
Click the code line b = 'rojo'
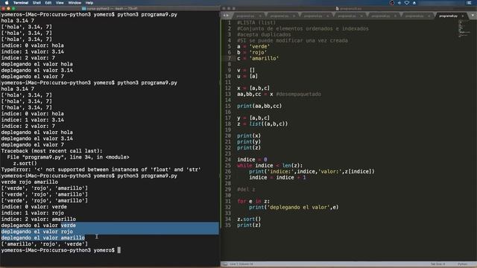coord(252,53)
